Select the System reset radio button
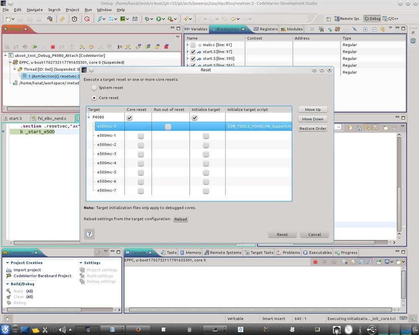The width and height of the screenshot is (419, 335). tap(94, 88)
